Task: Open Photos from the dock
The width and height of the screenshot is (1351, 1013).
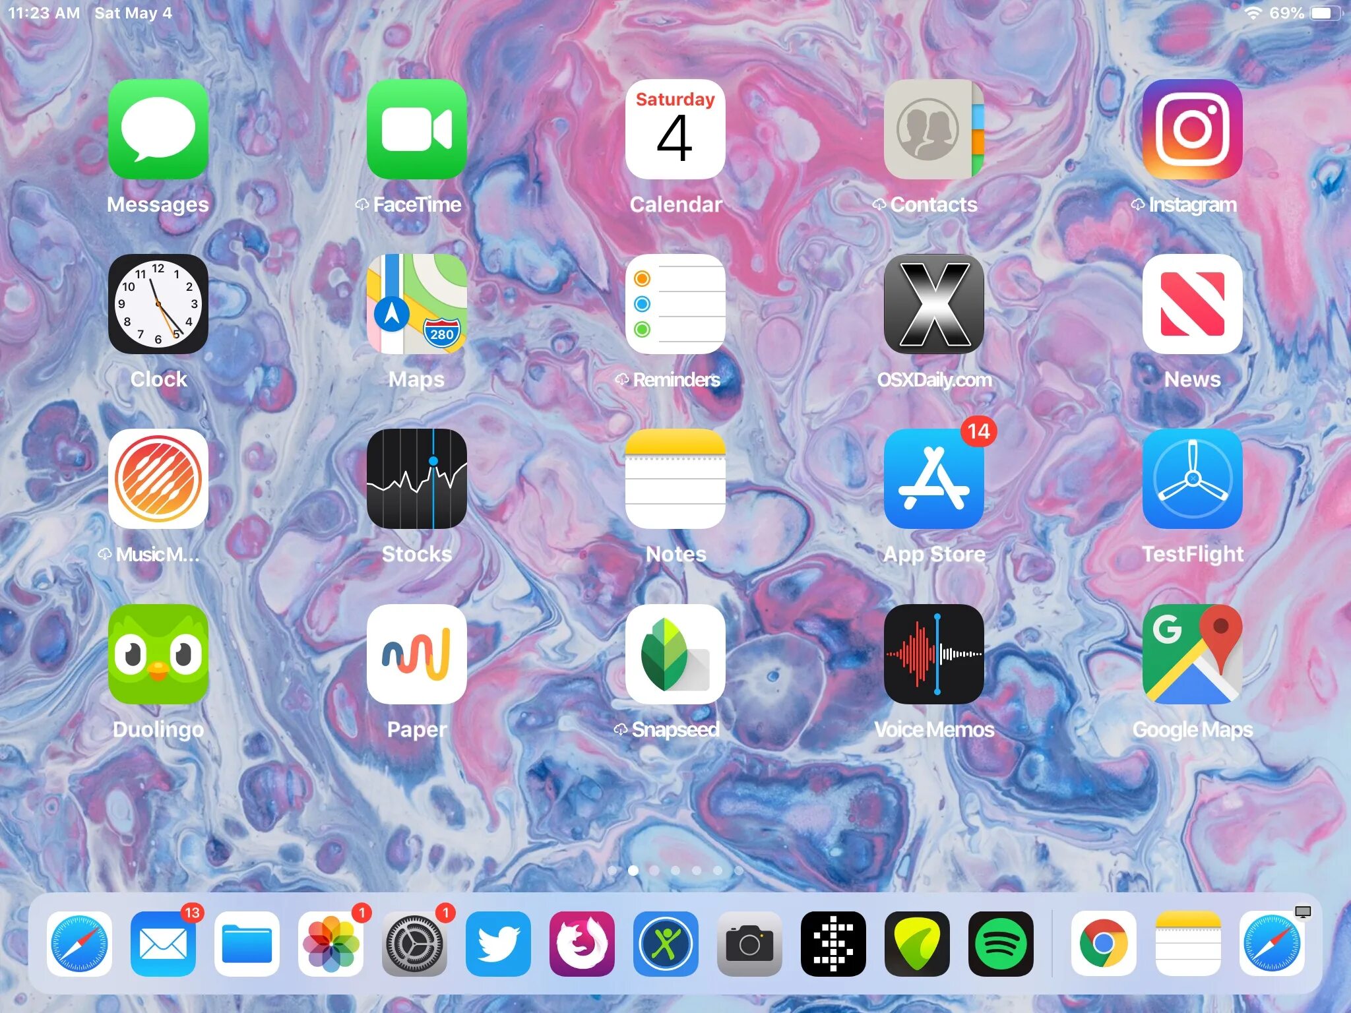Action: click(x=330, y=944)
